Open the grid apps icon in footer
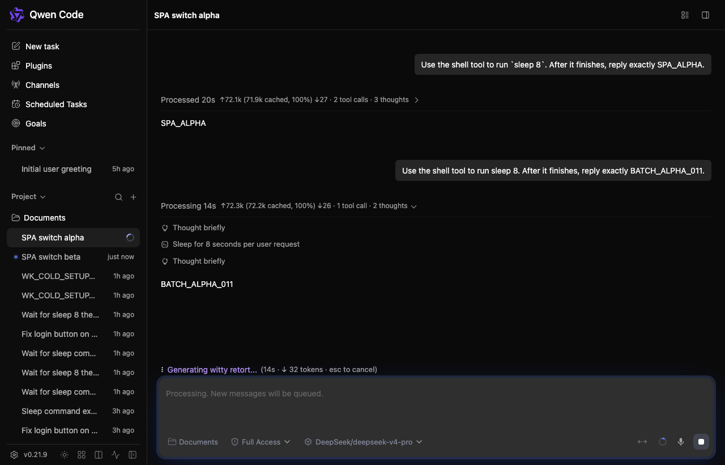 tap(82, 455)
